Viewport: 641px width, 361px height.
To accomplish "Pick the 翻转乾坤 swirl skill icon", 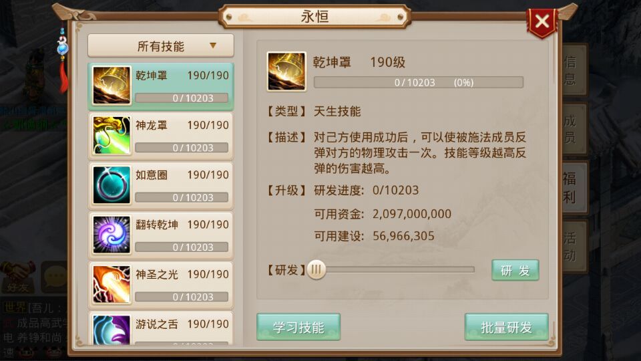I will (x=112, y=235).
